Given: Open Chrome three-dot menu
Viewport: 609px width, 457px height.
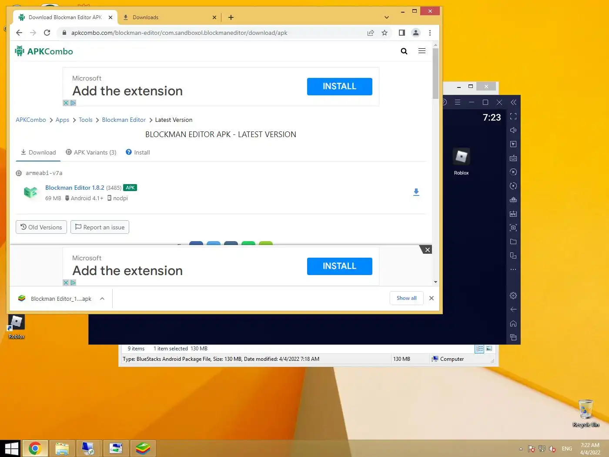Looking at the screenshot, I should (x=430, y=33).
